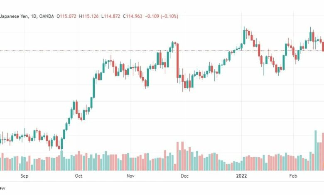Click the dotted horizontal current price line
The image size is (324, 195).
[162, 50]
